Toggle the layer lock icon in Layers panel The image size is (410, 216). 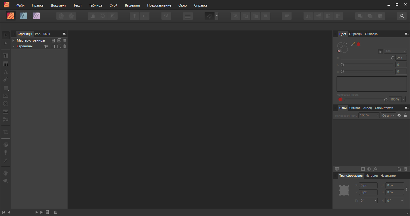(x=405, y=115)
